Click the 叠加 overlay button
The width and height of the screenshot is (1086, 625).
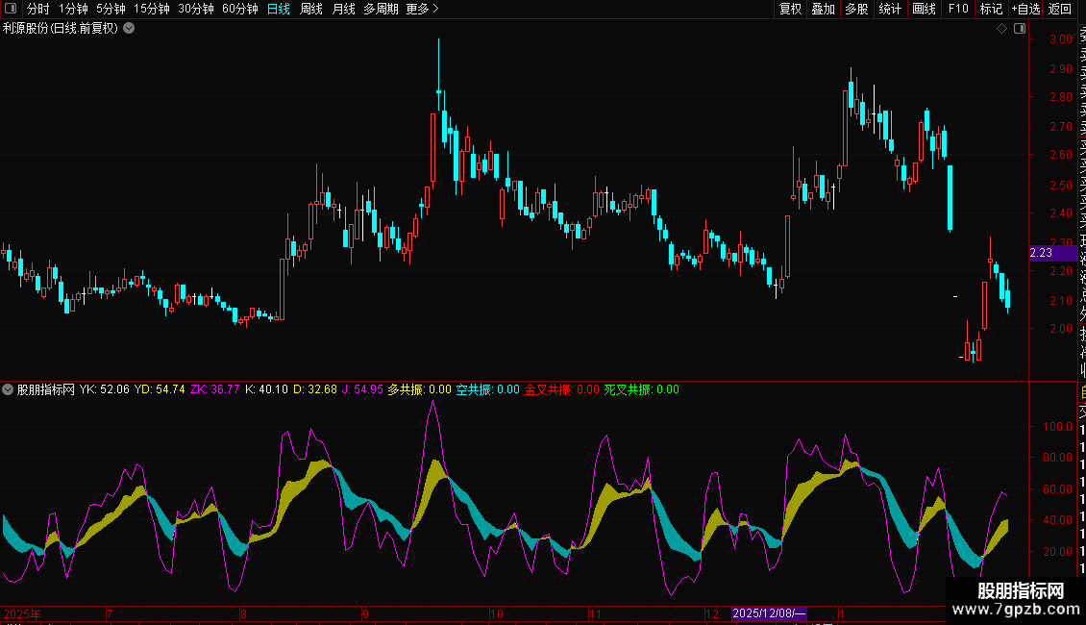coord(824,9)
